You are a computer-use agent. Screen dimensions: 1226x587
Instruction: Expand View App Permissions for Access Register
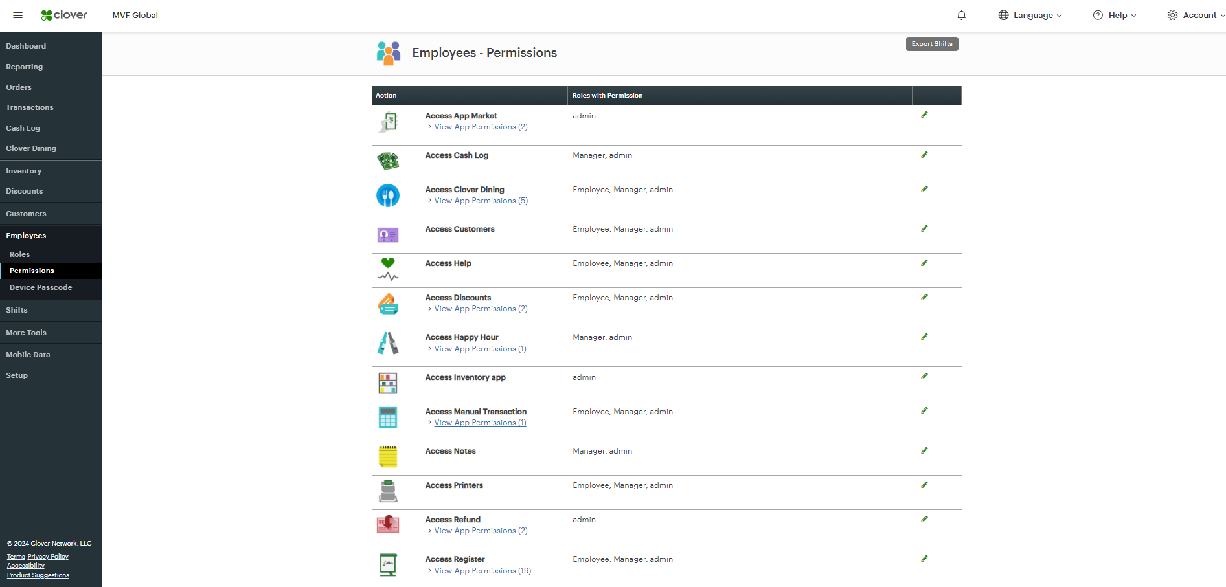tap(482, 570)
